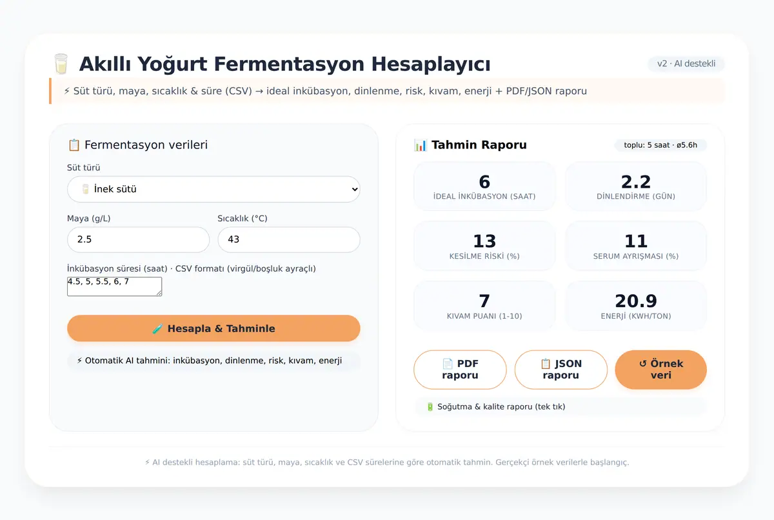The image size is (774, 520).
Task: Click the Kesilme Riski value 13
Action: pyautogui.click(x=484, y=241)
